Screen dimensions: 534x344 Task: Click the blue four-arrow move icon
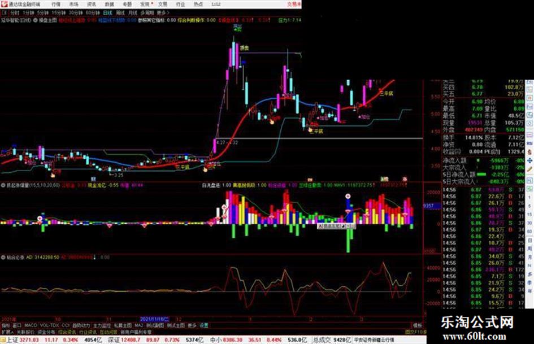(x=529, y=160)
